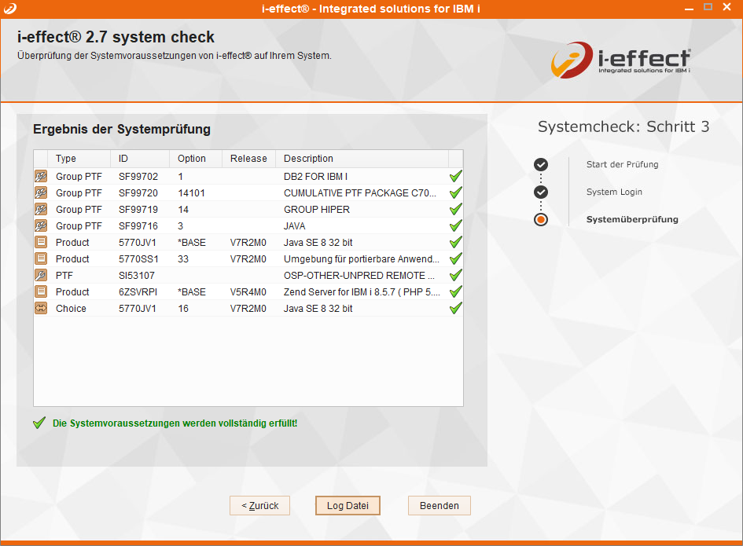Click green checkmark of CUMULATIVE PTF PACKAGE row
This screenshot has height=546, width=743.
[455, 193]
